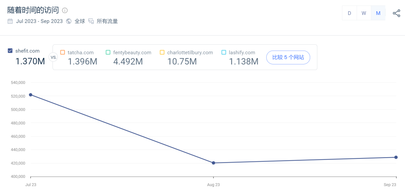Switch to daily view with D
This screenshot has width=405, height=191.
tap(349, 13)
